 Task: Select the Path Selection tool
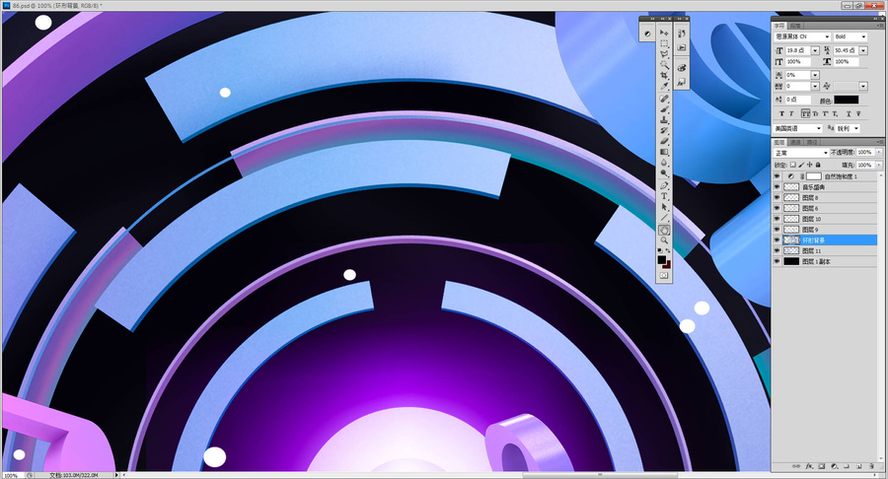664,207
